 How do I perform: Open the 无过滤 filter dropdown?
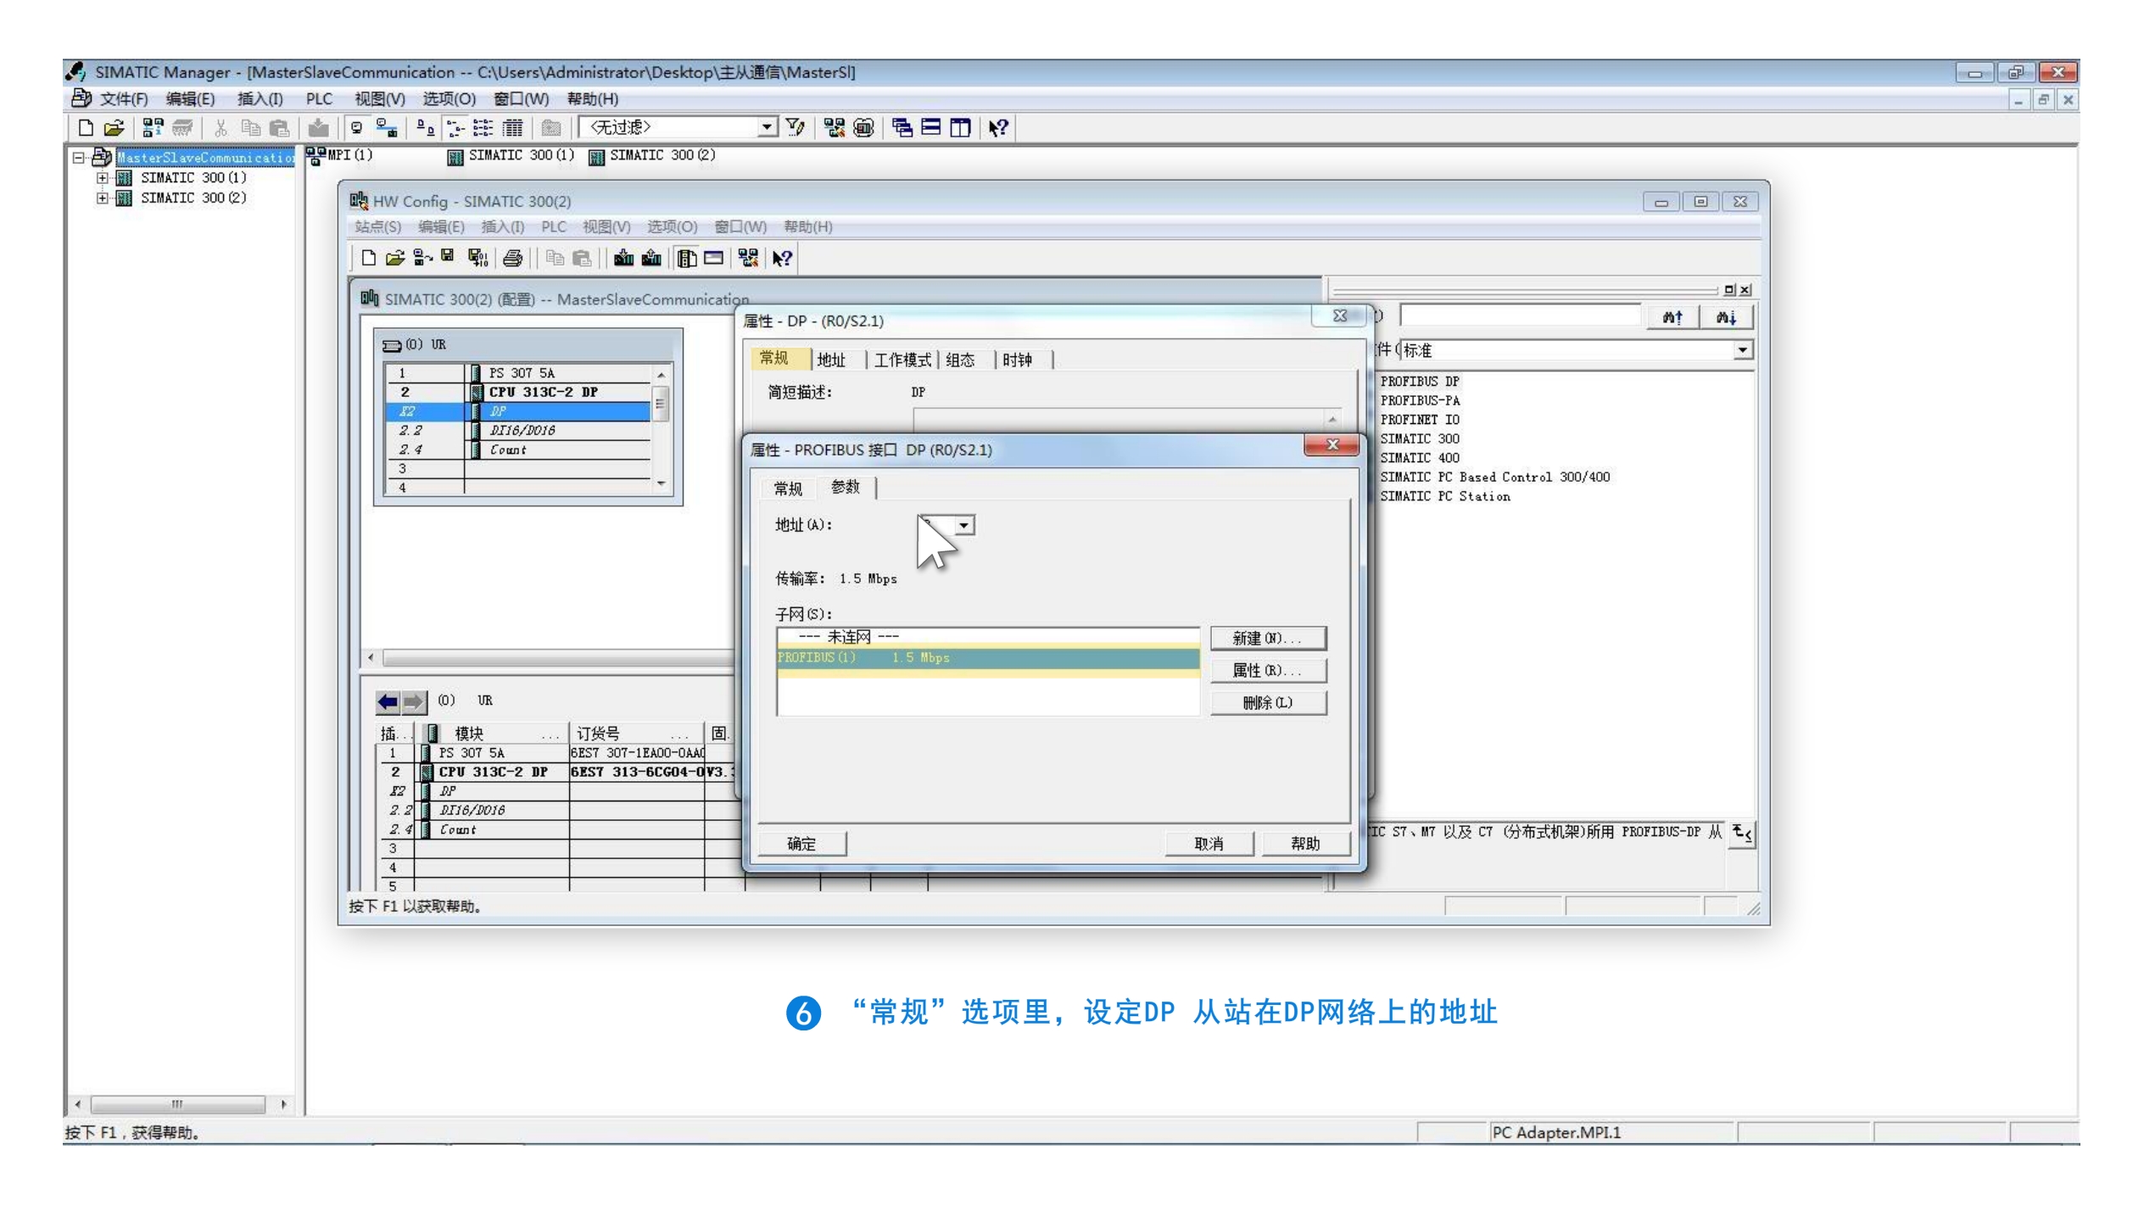(767, 128)
